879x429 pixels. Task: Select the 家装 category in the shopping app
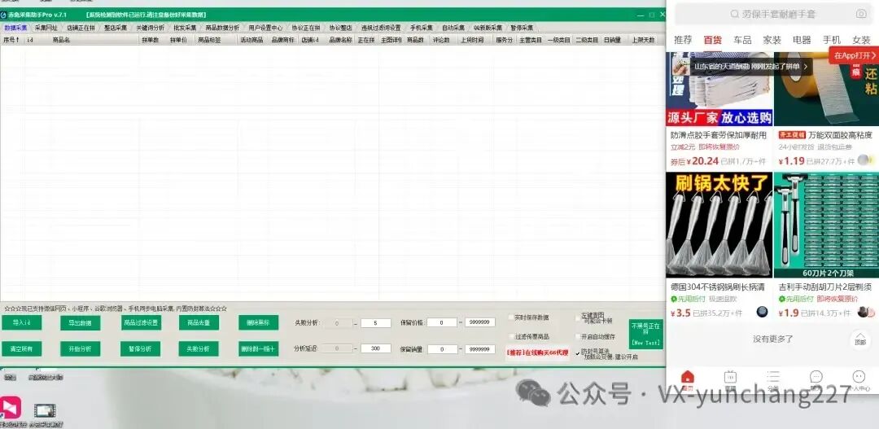(x=772, y=41)
